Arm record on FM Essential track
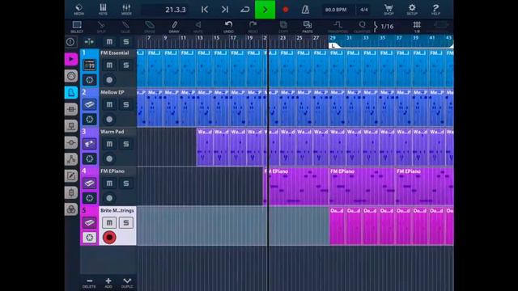The height and width of the screenshot is (291, 518). point(109,80)
